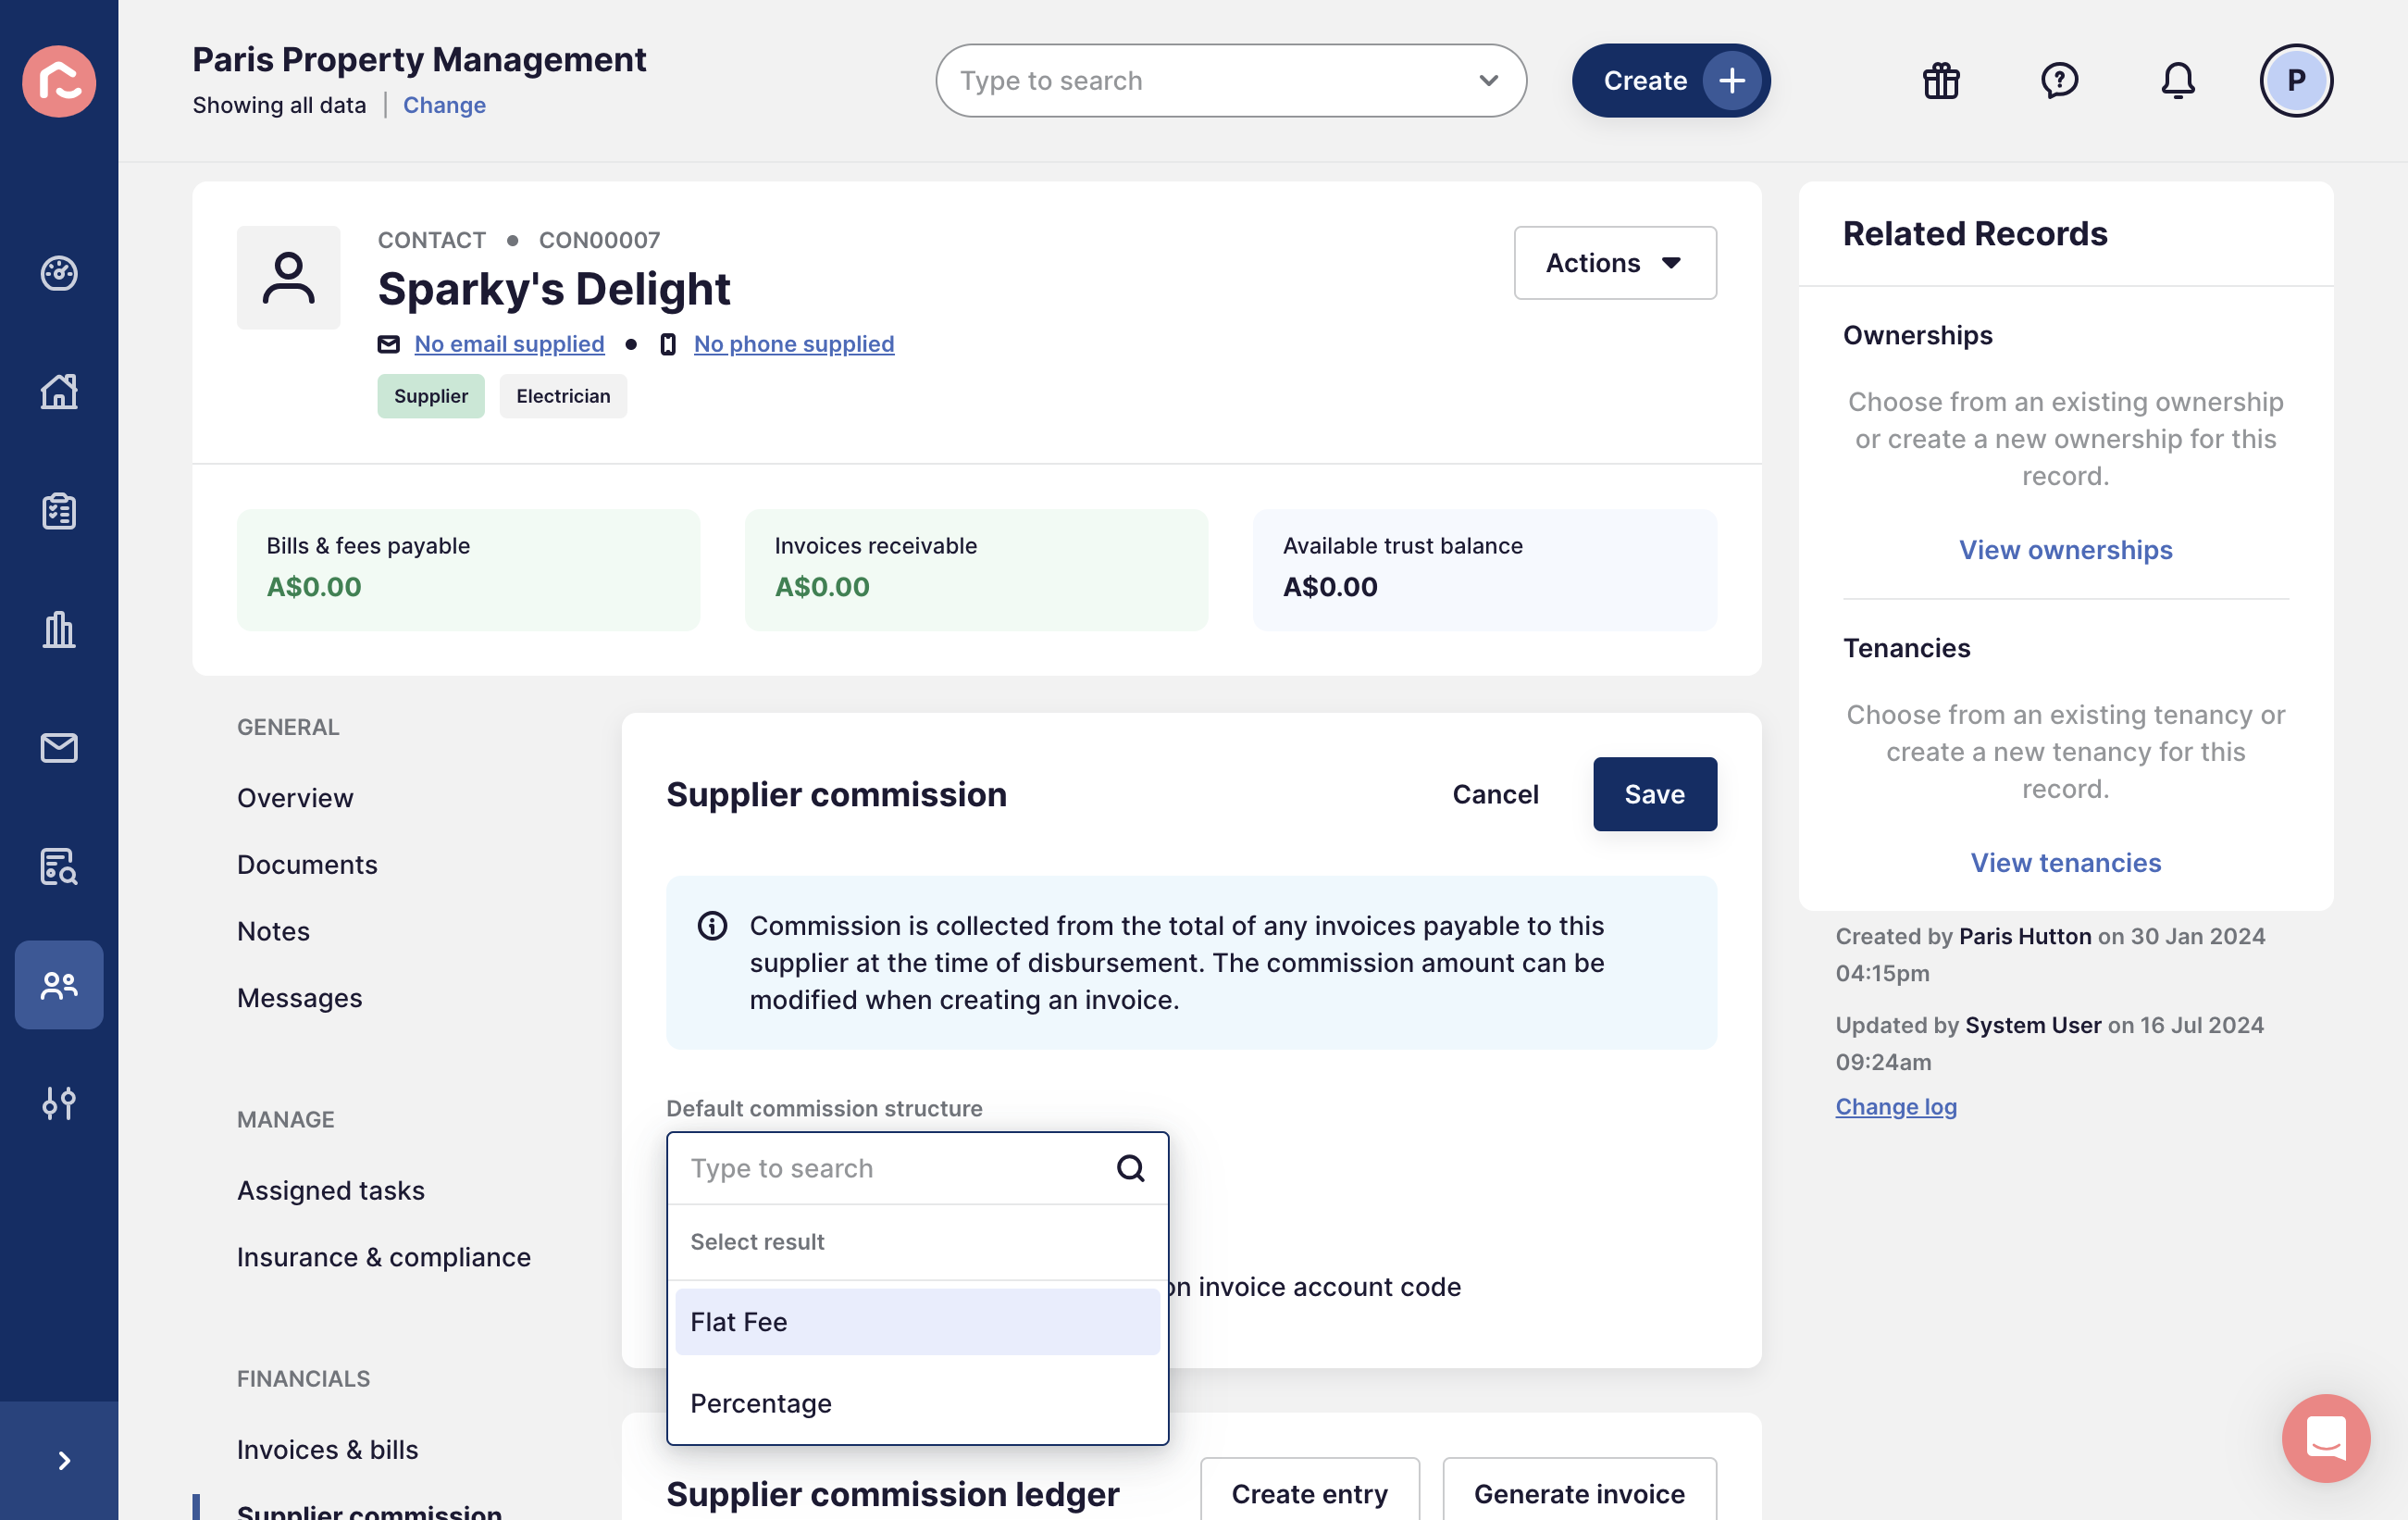
Task: Open Invoices & bills section
Action: (327, 1450)
